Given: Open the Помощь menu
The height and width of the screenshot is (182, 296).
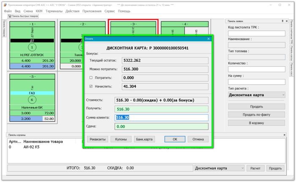Looking at the screenshot, I should [124, 11].
